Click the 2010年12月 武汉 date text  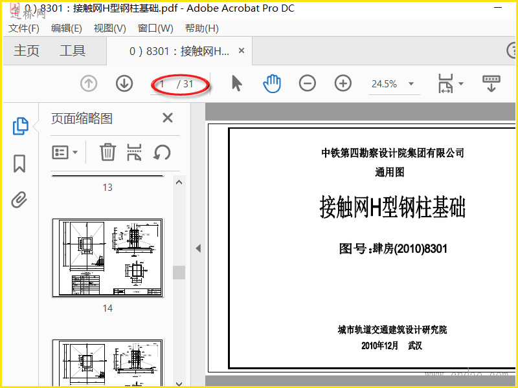tap(392, 346)
